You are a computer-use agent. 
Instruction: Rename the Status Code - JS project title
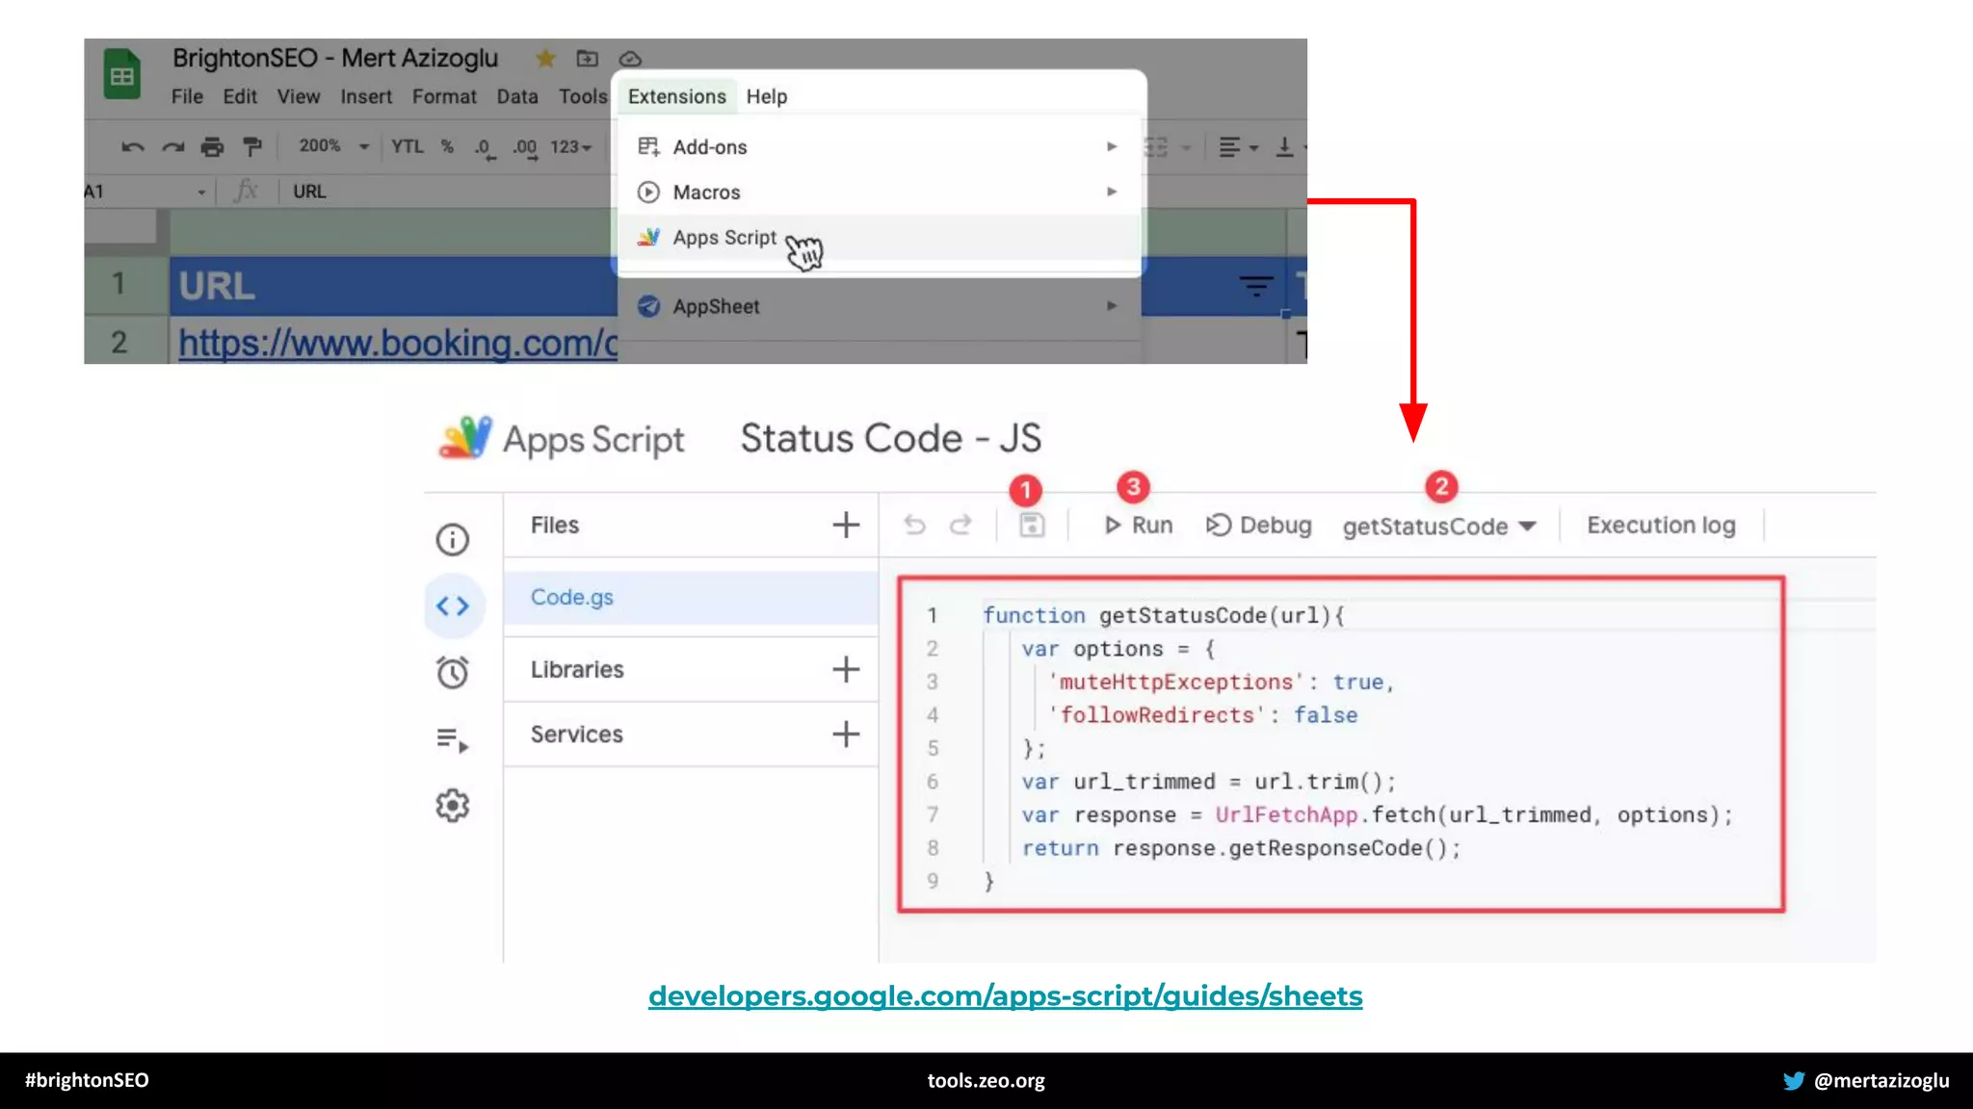click(x=890, y=438)
